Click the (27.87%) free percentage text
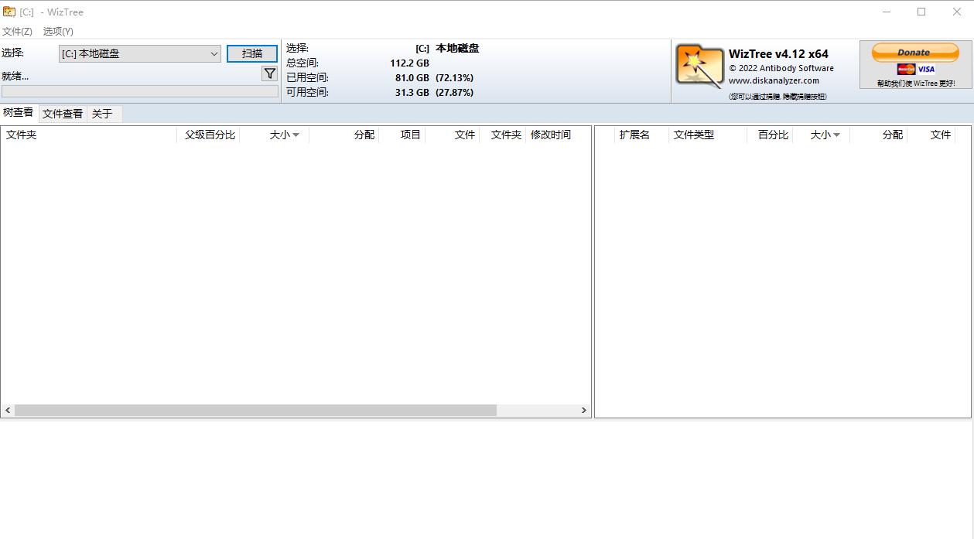Screen dimensions: 974x539 (454, 92)
